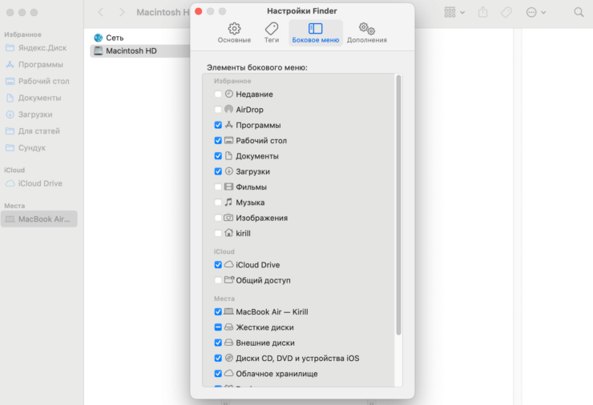Enable the AirDrop checkbox

(x=218, y=110)
